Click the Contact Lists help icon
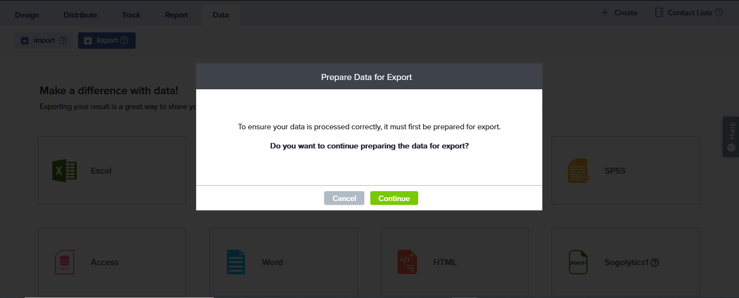The width and height of the screenshot is (739, 298). coord(719,13)
